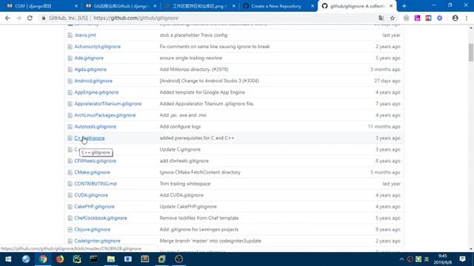
Task: Open Agda.gitignore file
Action: pyautogui.click(x=90, y=69)
